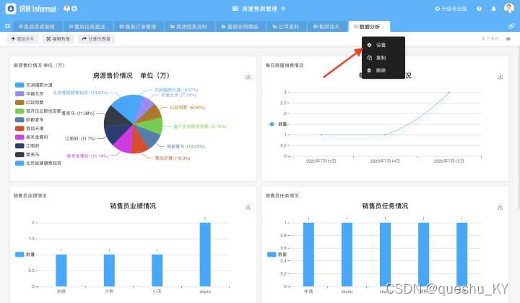Click the 分享仪表盘 button

[96, 39]
